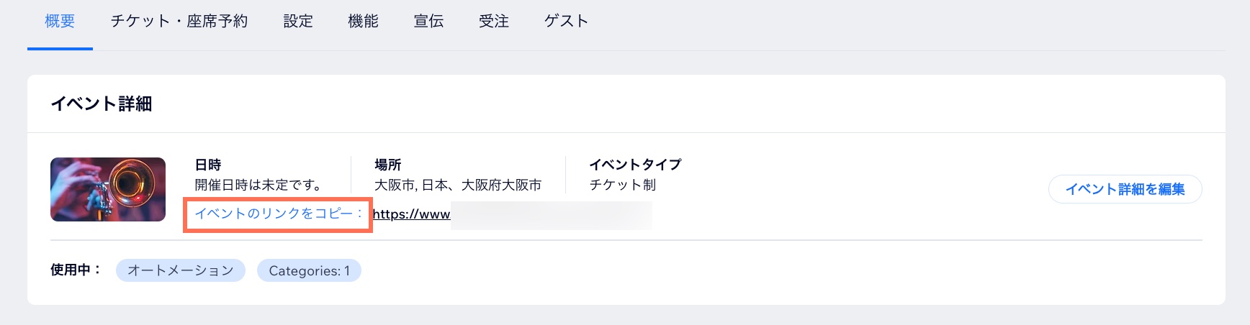
Task: Switch to the チケット・座席予約 tab
Action: click(x=179, y=22)
